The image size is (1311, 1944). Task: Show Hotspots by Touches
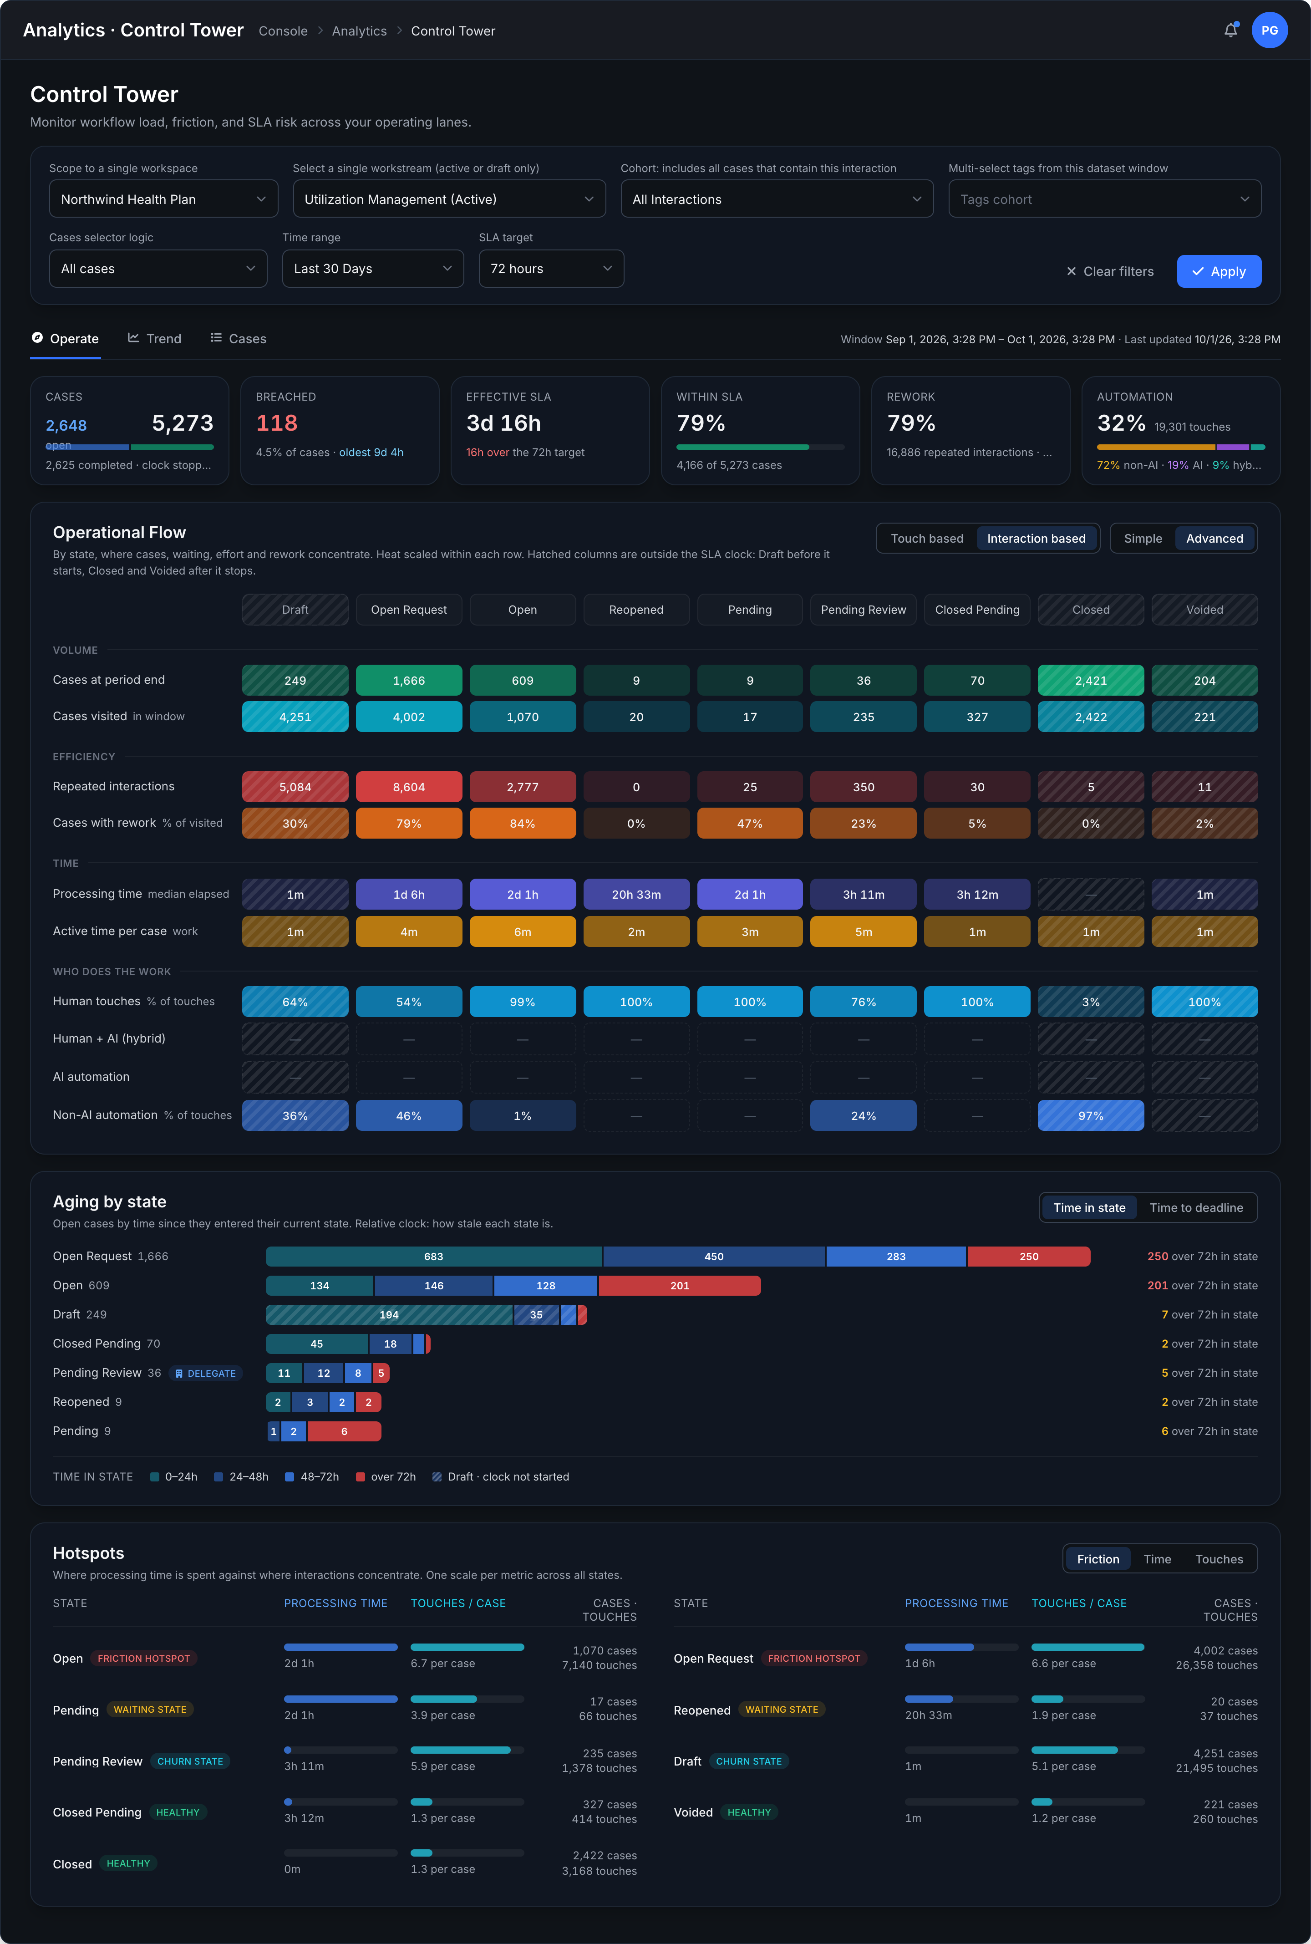click(x=1218, y=1558)
